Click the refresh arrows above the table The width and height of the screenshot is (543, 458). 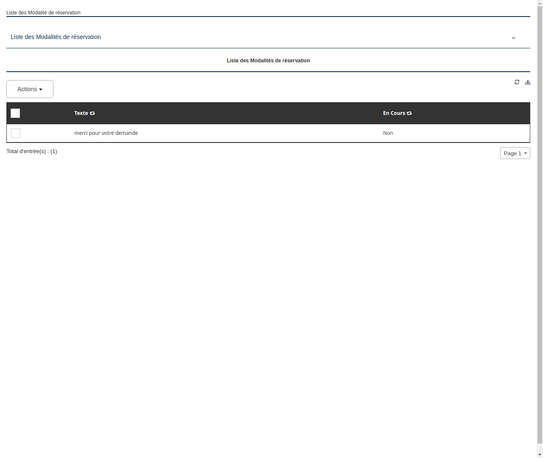coord(517,82)
